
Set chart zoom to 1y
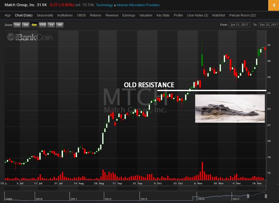51,25
